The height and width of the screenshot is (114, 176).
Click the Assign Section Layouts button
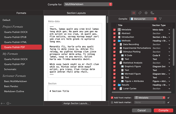coord(76,103)
